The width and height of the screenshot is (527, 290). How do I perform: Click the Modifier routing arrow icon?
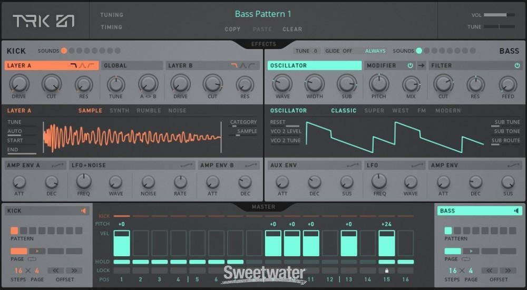click(x=421, y=65)
